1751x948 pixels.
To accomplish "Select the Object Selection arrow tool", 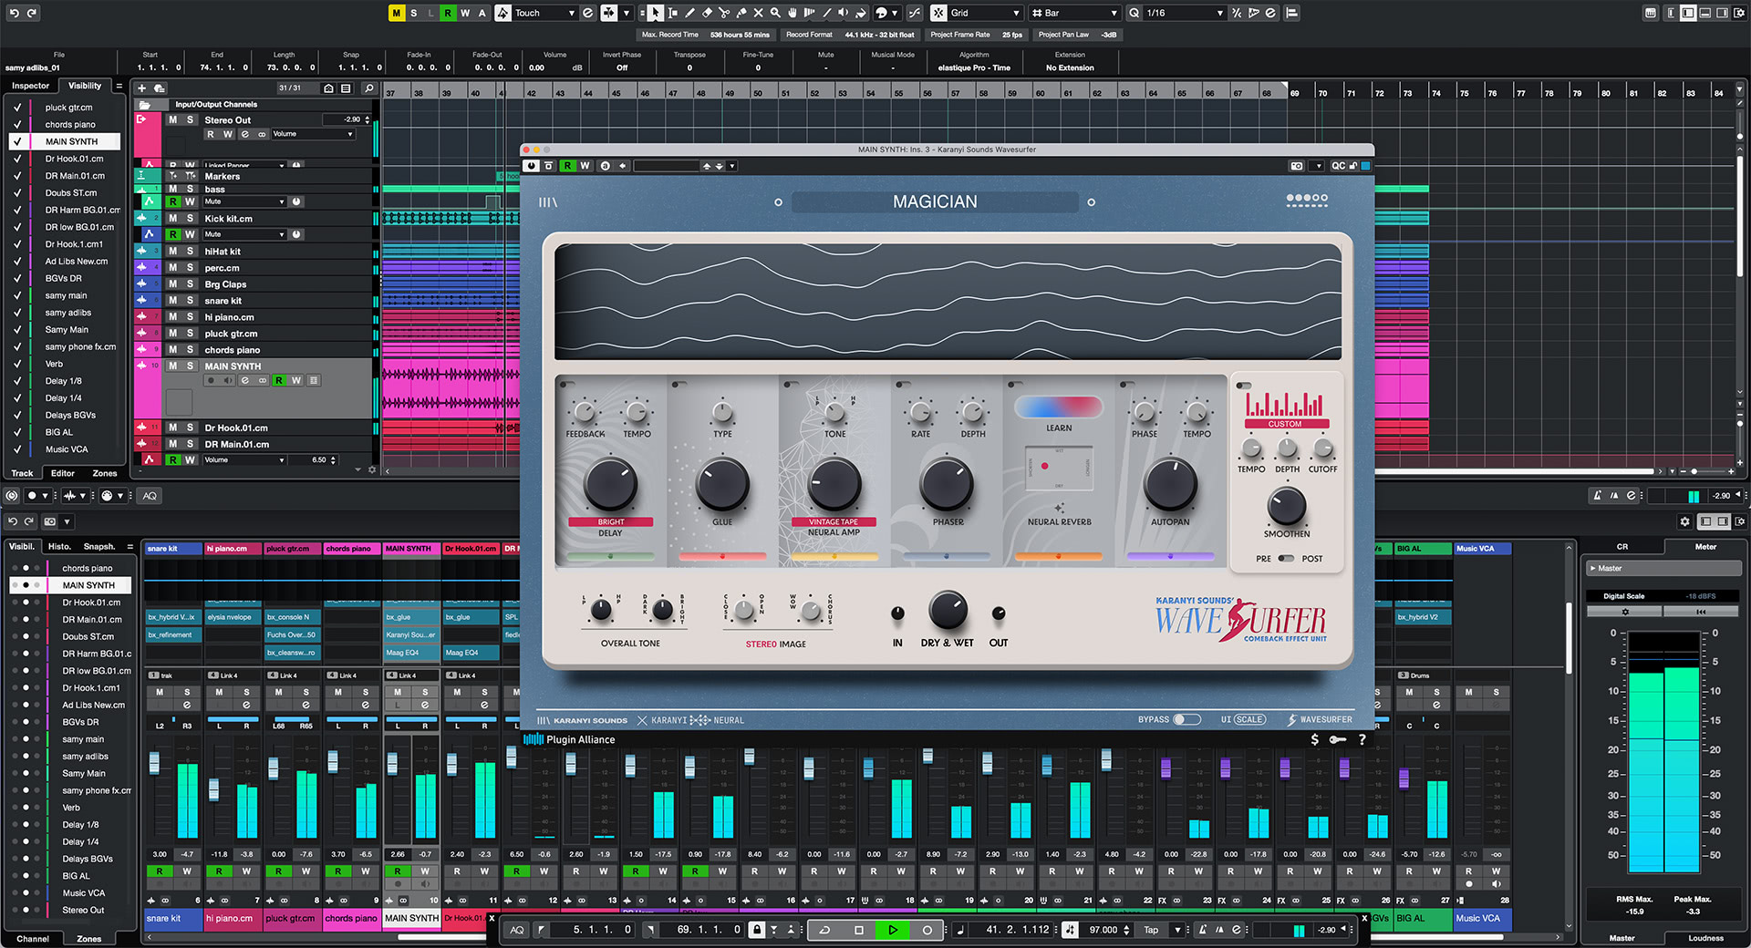I will coord(655,13).
